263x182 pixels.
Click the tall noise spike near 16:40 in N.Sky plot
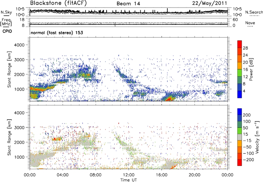coord(167,10)
